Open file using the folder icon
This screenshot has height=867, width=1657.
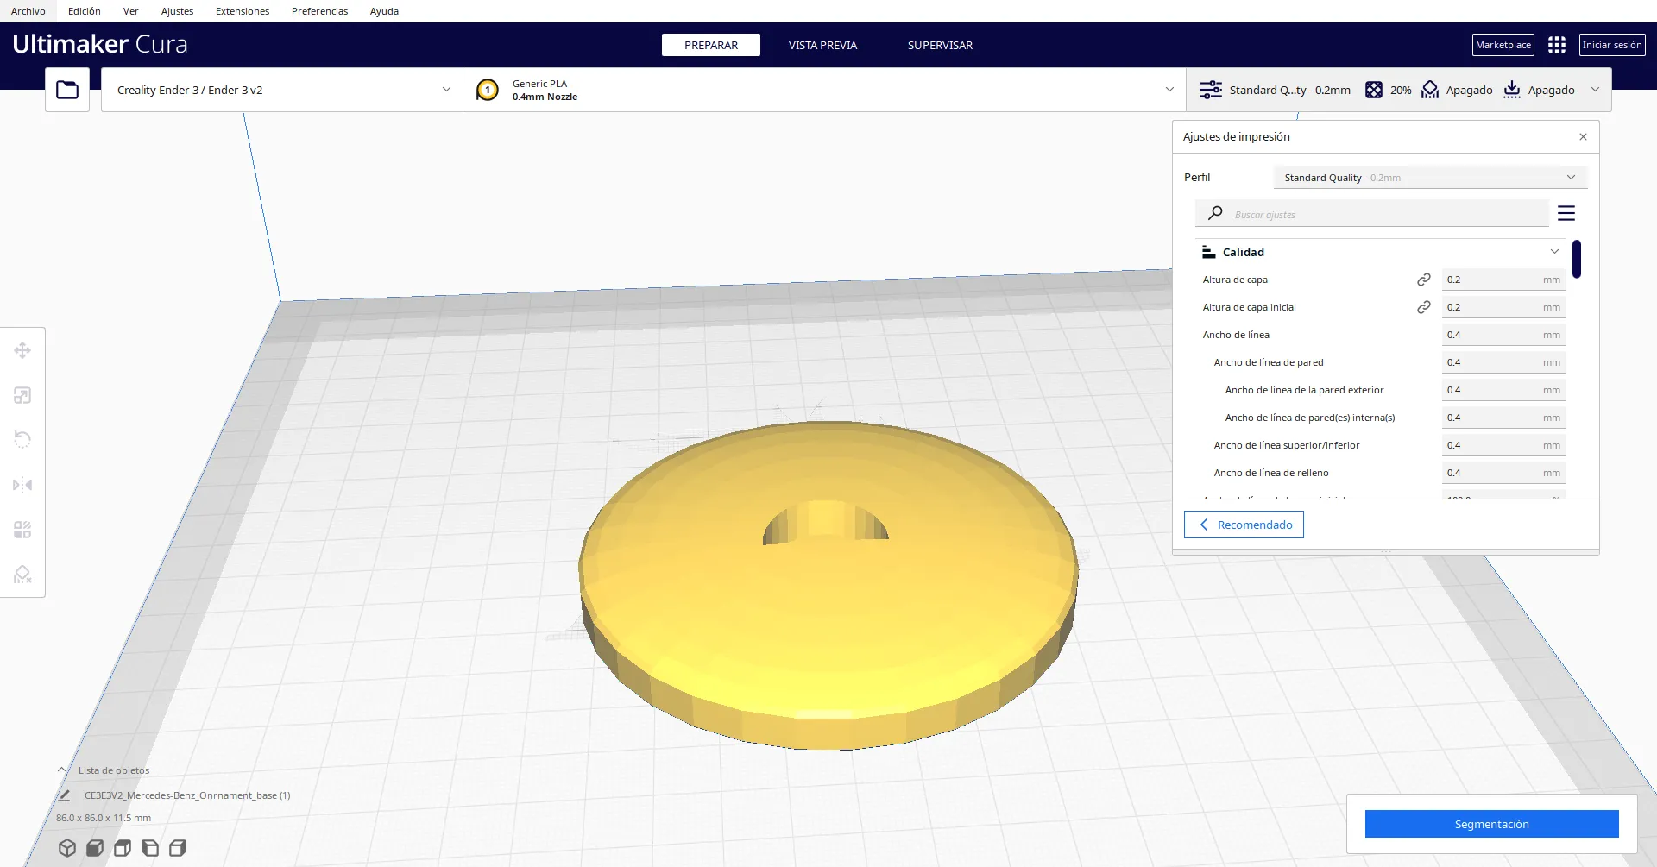pyautogui.click(x=67, y=90)
